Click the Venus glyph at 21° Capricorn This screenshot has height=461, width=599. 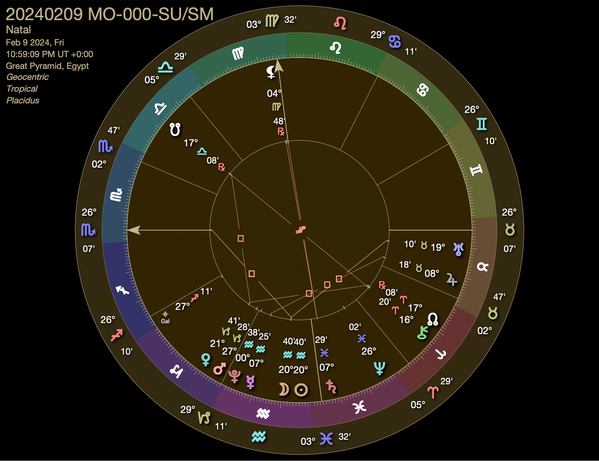pyautogui.click(x=206, y=359)
